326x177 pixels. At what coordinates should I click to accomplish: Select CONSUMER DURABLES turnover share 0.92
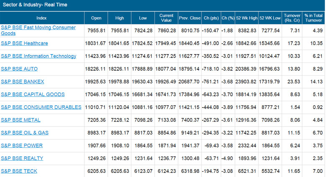pos(318,107)
